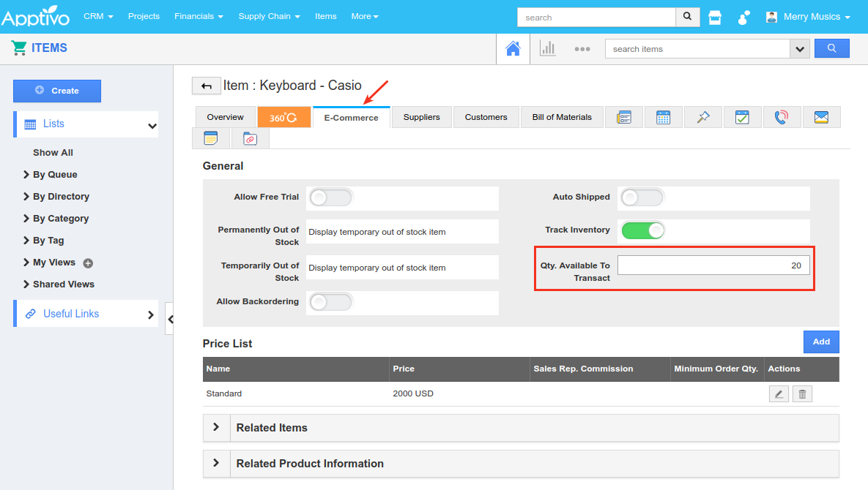Image resolution: width=868 pixels, height=490 pixels.
Task: Click the Items shopping cart icon
Action: (x=19, y=48)
